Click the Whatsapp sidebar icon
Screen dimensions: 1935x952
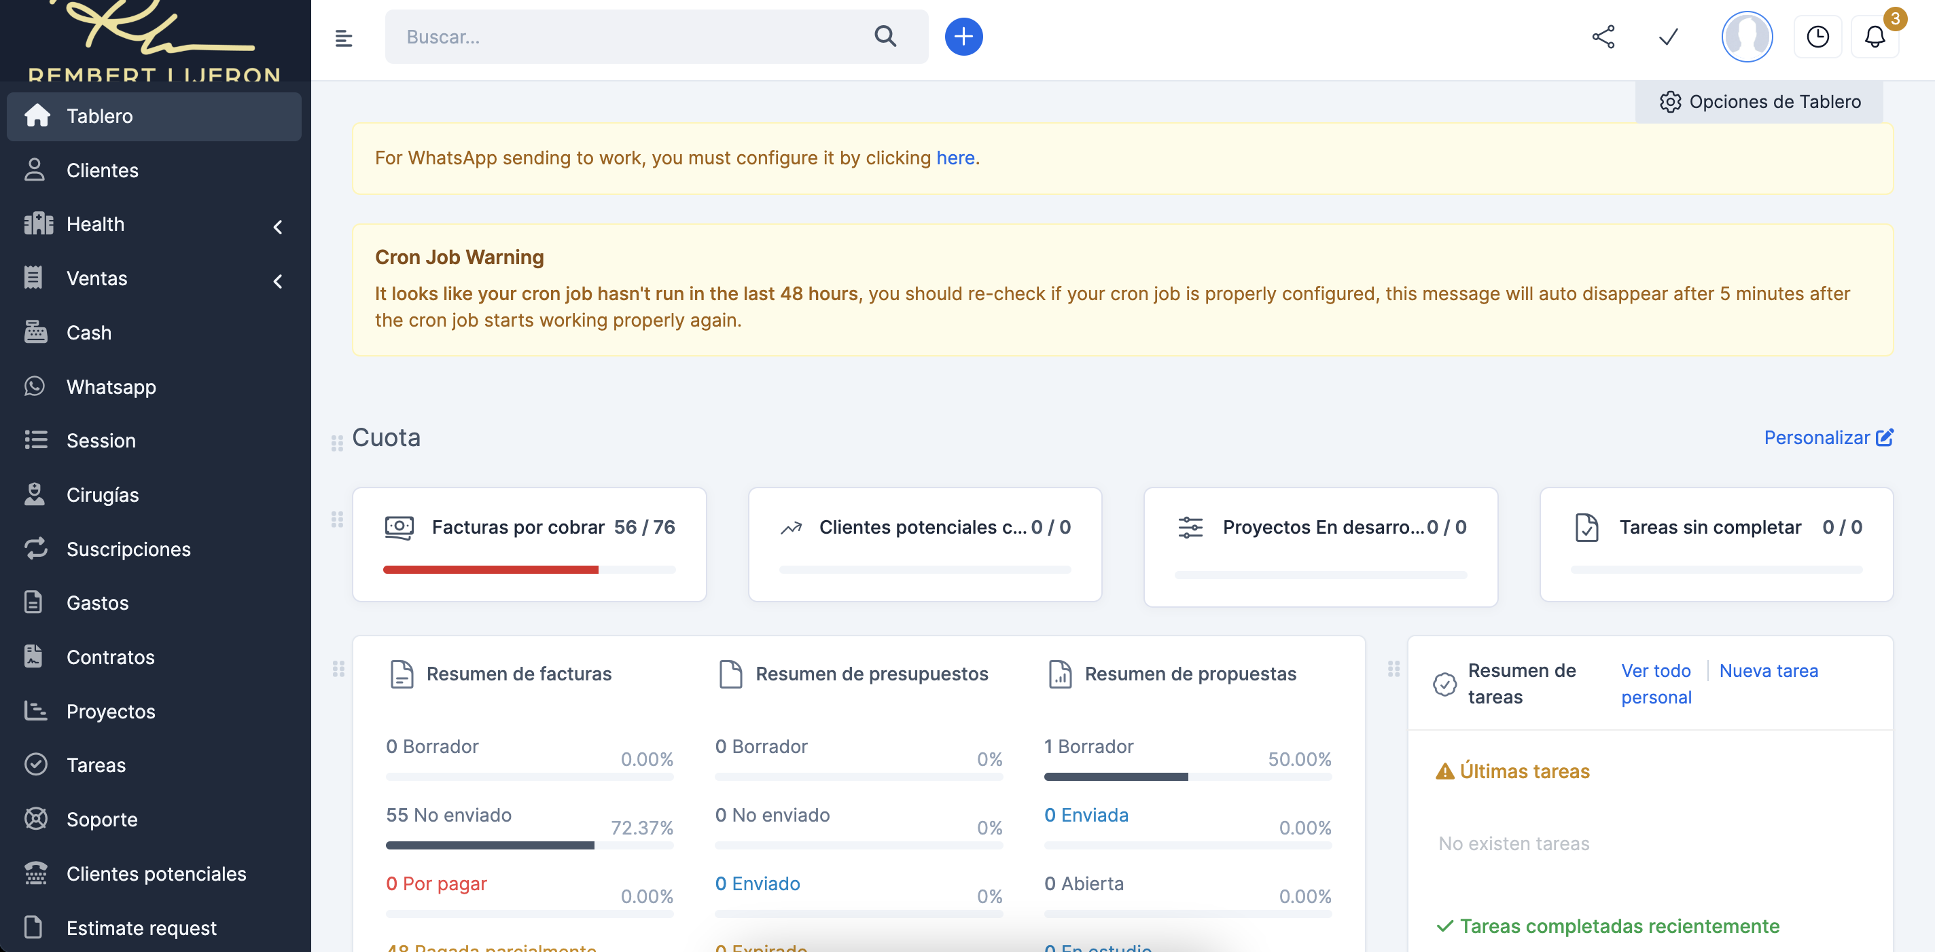click(x=35, y=386)
